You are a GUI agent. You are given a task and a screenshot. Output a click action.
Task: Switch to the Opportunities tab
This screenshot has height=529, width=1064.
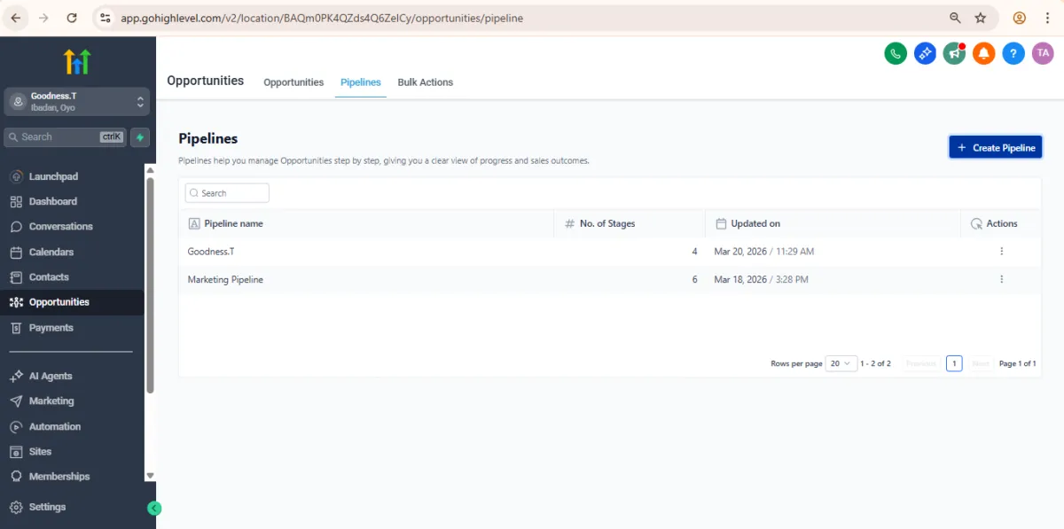click(x=293, y=82)
